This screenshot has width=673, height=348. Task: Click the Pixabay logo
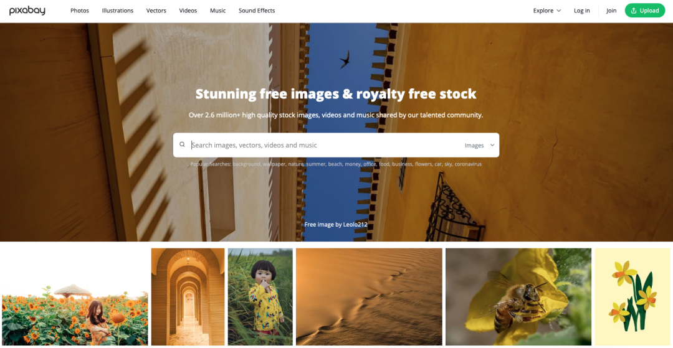coord(27,11)
